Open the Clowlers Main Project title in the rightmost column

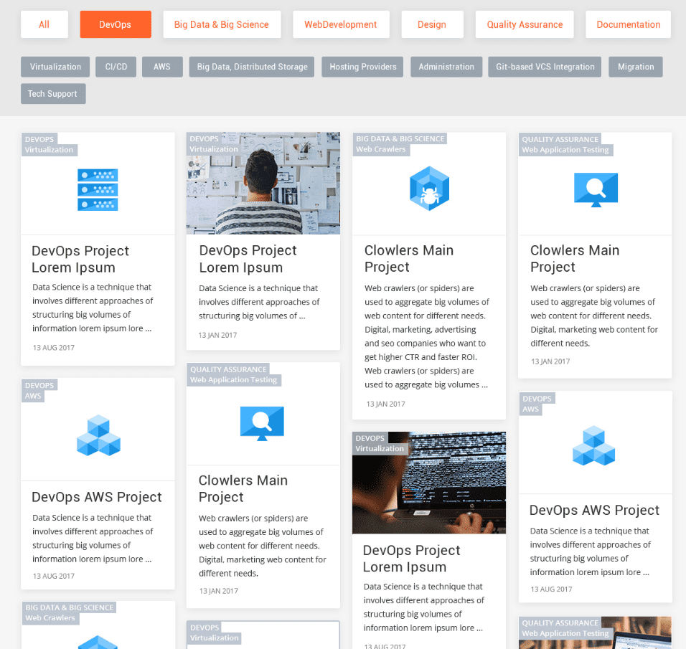(x=575, y=258)
